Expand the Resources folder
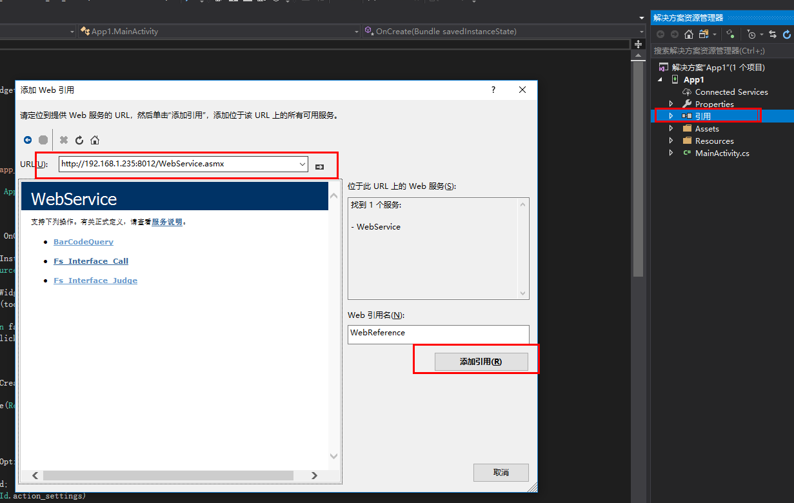 671,141
